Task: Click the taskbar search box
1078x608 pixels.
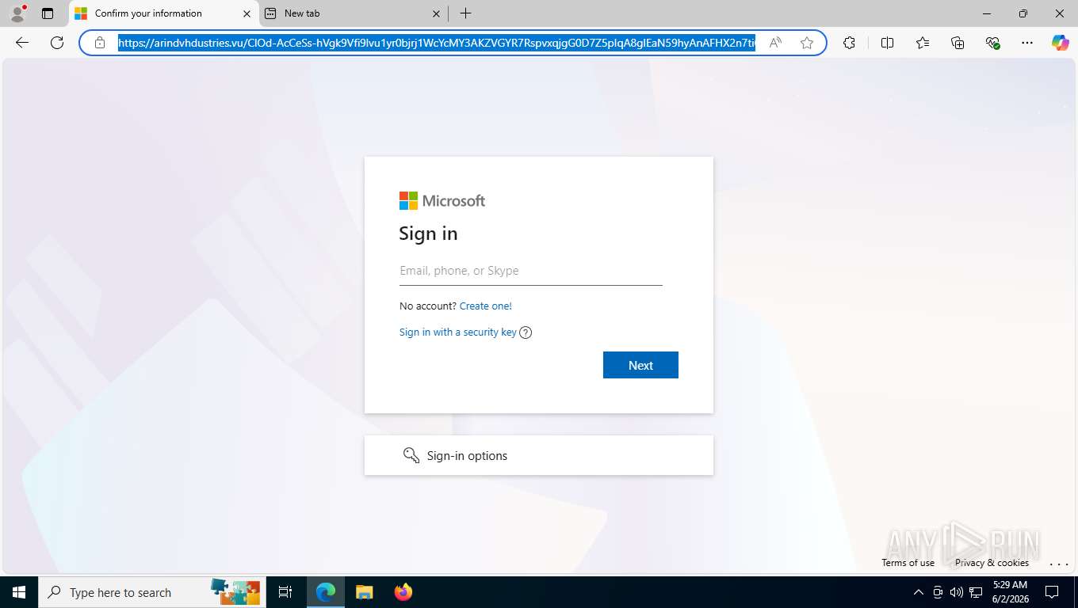Action: 152,592
